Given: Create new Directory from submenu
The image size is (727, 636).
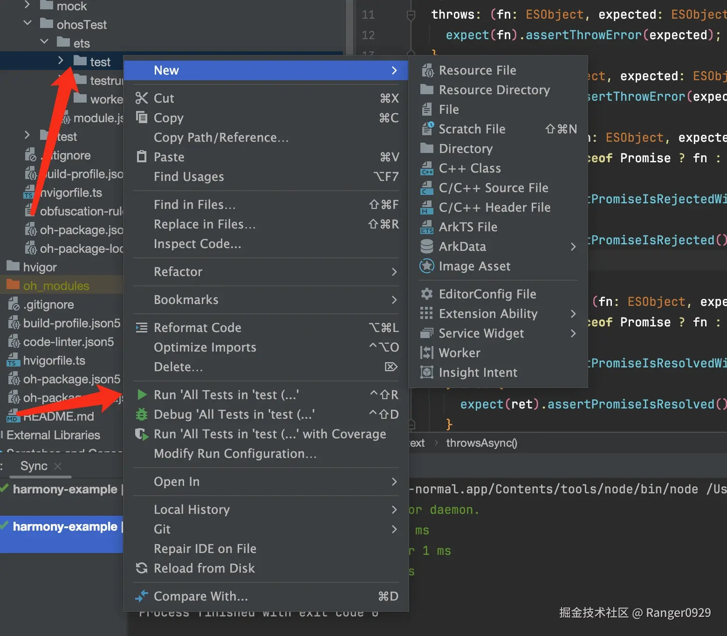Looking at the screenshot, I should pyautogui.click(x=498, y=148).
